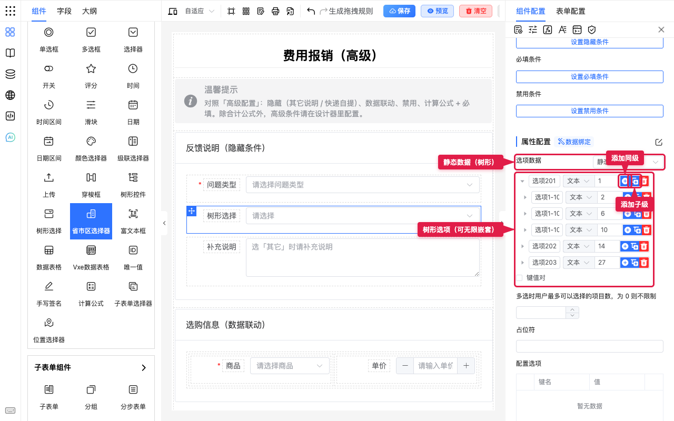Click the nine-square grid icon in toolbar
674x421 pixels.
click(246, 11)
